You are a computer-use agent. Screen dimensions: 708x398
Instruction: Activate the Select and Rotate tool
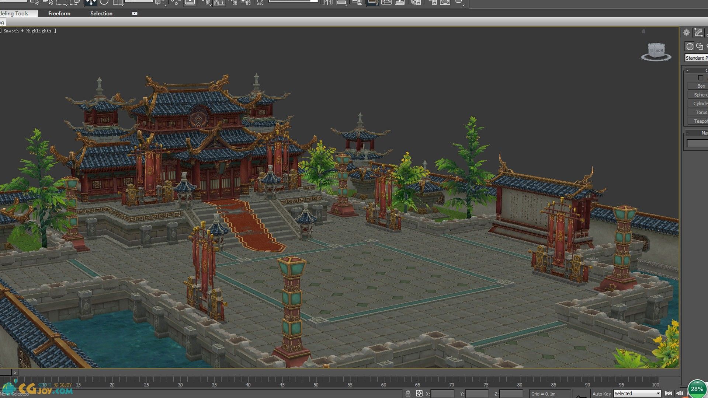pyautogui.click(x=104, y=2)
